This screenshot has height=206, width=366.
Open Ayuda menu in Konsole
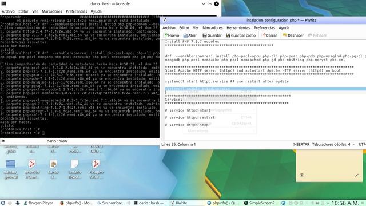[x=96, y=11]
